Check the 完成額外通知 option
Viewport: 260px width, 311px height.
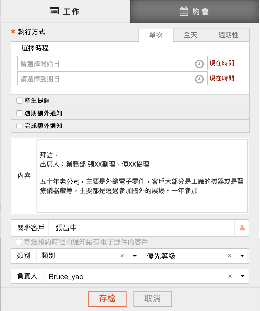pyautogui.click(x=19, y=126)
